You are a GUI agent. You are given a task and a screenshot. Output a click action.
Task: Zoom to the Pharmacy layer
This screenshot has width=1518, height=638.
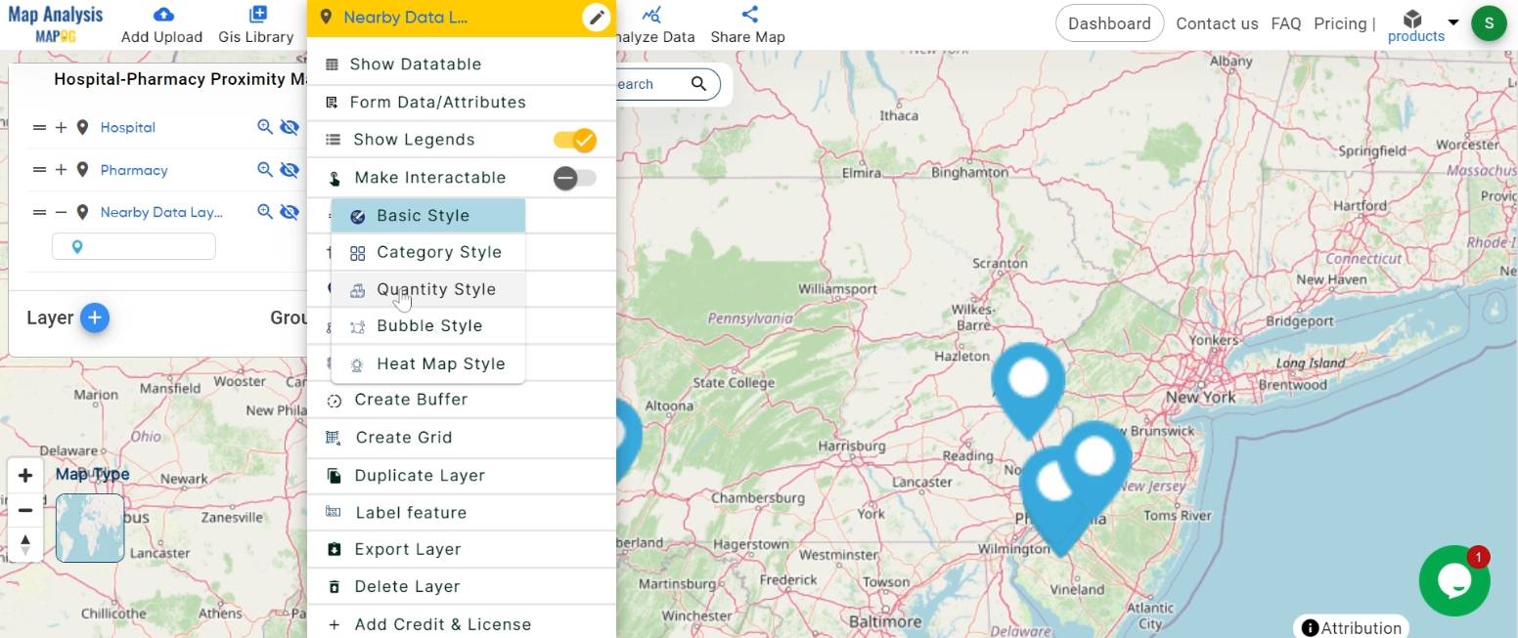coord(264,170)
